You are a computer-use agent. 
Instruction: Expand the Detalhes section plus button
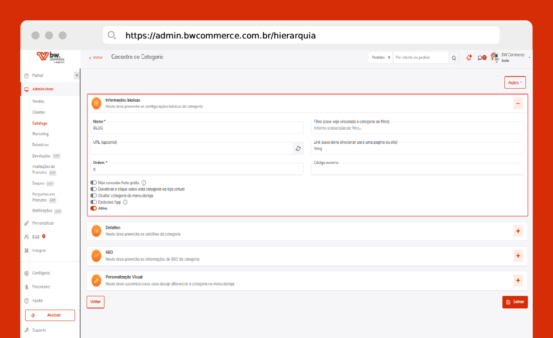[518, 231]
